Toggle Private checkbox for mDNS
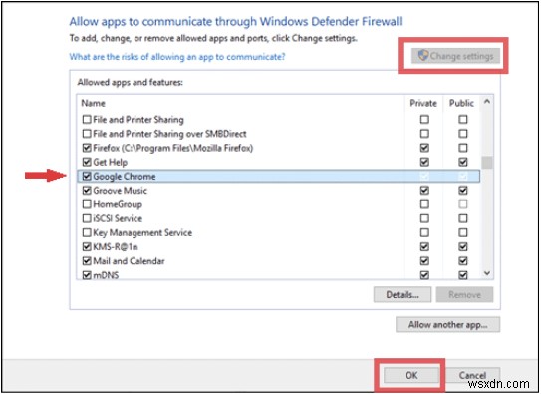 pos(424,275)
